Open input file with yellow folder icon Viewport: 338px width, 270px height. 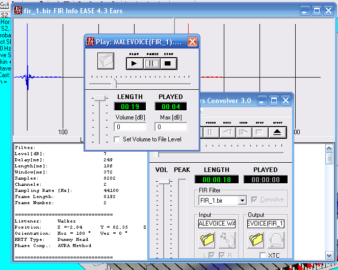coord(206,240)
